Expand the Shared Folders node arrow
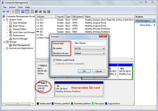This screenshot has height=111, width=158. [7, 29]
